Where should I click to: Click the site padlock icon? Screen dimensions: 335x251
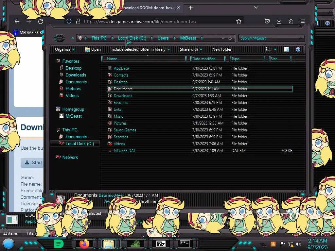coord(78,21)
